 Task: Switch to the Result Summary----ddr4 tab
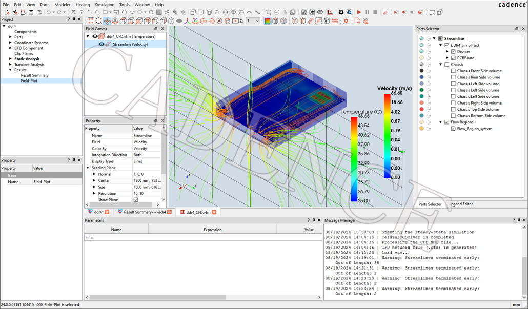tap(145, 212)
